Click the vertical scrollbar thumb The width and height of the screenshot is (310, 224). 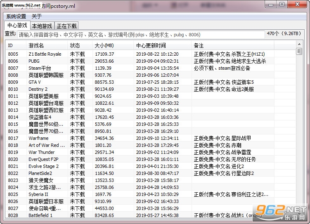299,51
